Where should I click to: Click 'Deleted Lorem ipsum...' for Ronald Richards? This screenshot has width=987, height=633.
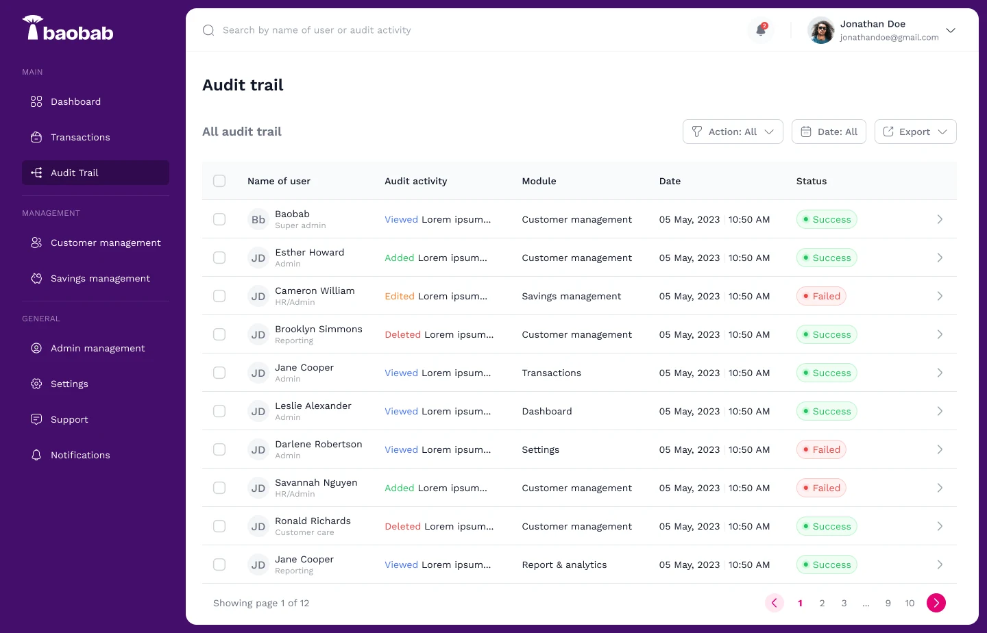439,526
